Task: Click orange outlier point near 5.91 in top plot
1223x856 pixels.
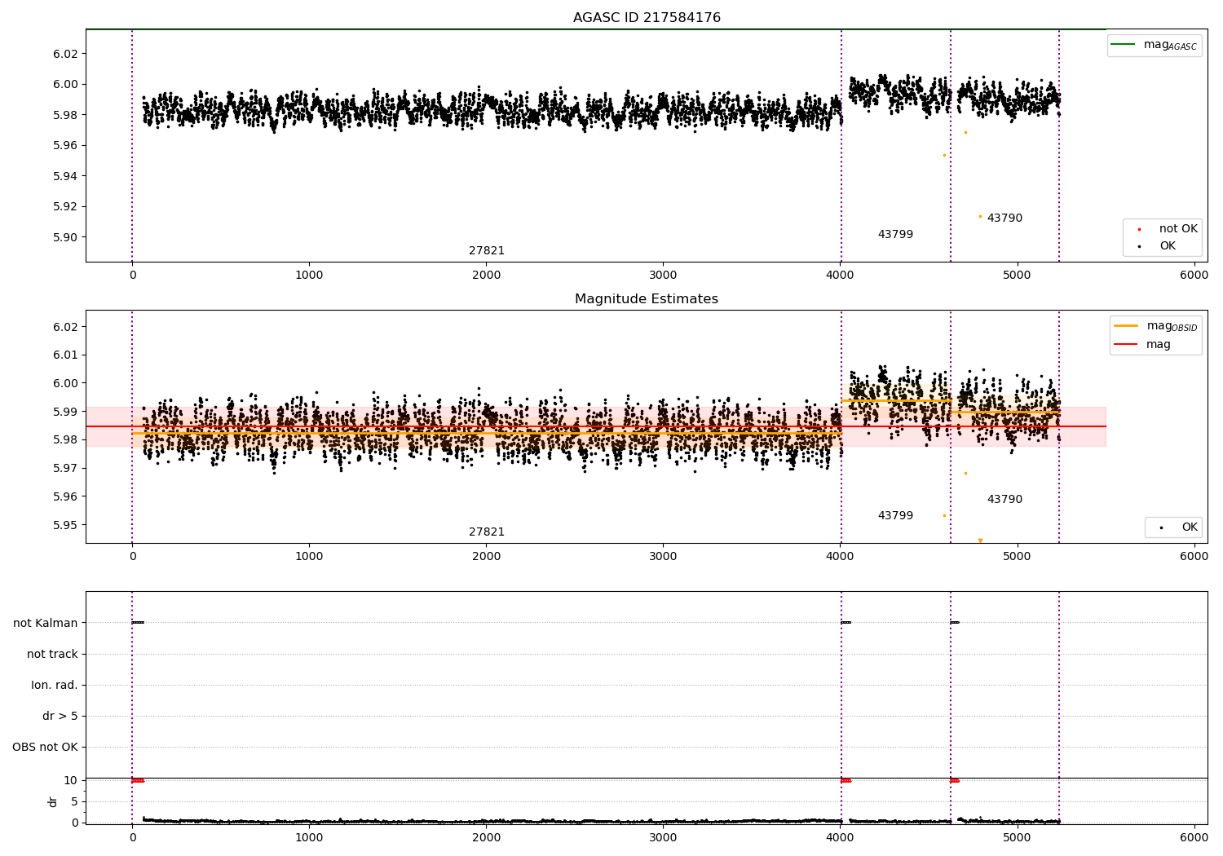Action: tap(980, 216)
